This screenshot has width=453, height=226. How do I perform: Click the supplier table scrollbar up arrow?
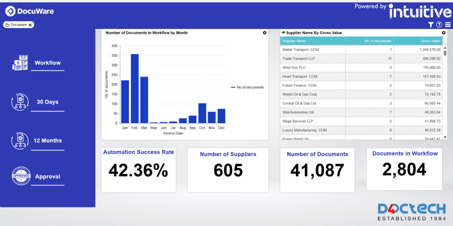[445, 47]
